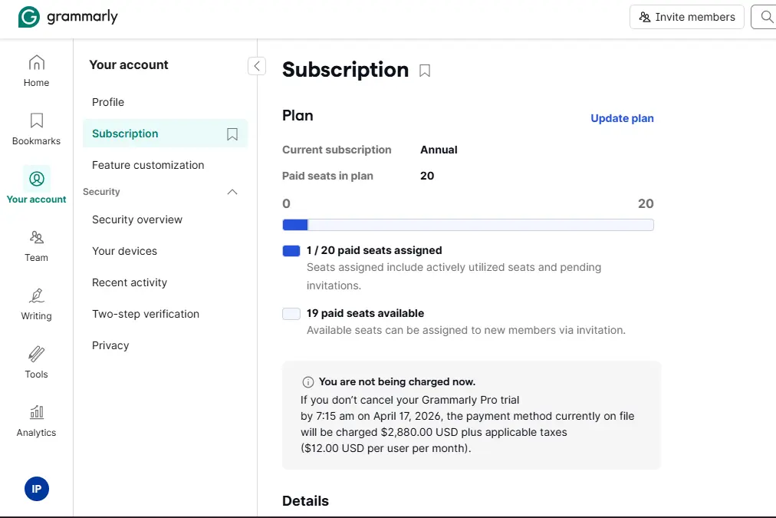Click the paid seats progress bar
Viewport: 776px width, 518px height.
469,225
